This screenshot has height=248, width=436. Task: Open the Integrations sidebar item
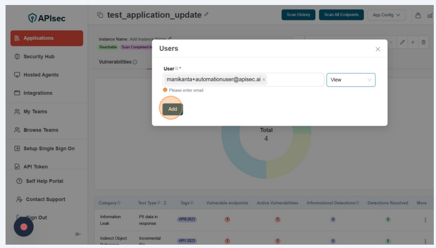pyautogui.click(x=38, y=93)
